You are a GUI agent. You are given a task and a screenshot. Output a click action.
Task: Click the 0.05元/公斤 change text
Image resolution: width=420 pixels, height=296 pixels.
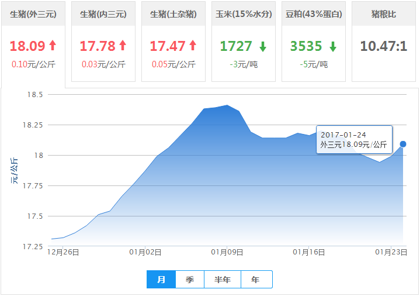[173, 64]
